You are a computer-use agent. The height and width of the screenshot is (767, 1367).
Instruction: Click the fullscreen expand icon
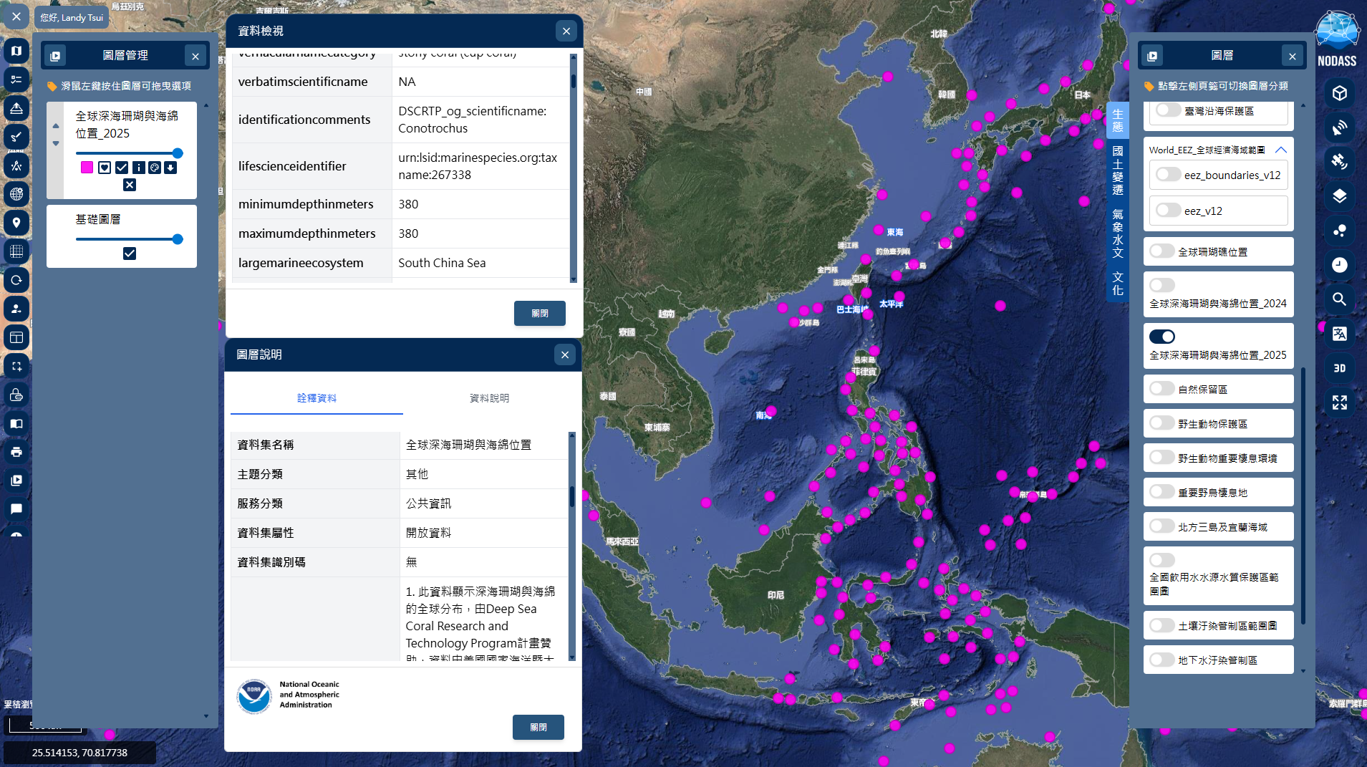[1339, 402]
